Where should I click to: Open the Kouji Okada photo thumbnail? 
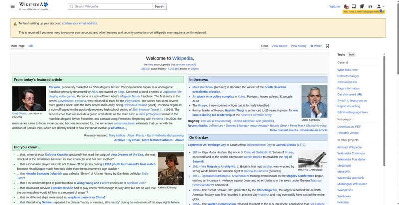pyautogui.click(x=29, y=99)
